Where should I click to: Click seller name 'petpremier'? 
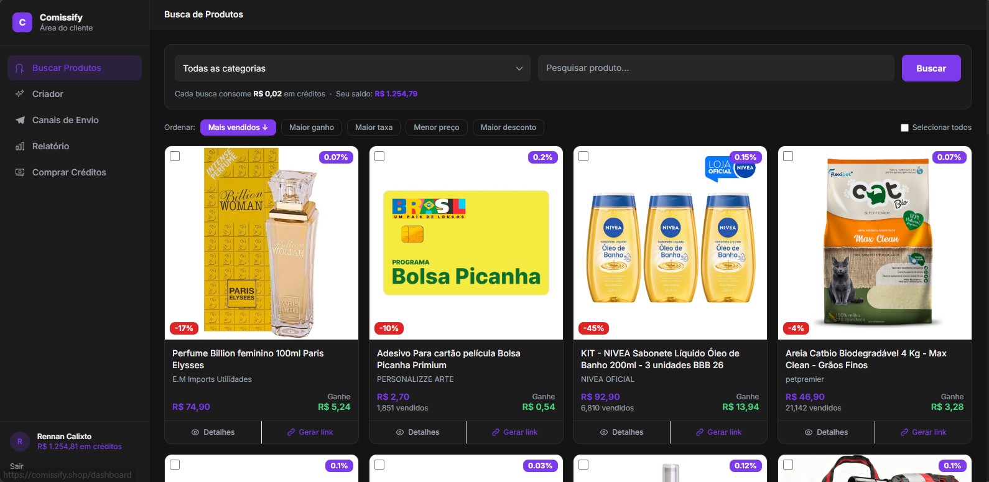point(805,379)
